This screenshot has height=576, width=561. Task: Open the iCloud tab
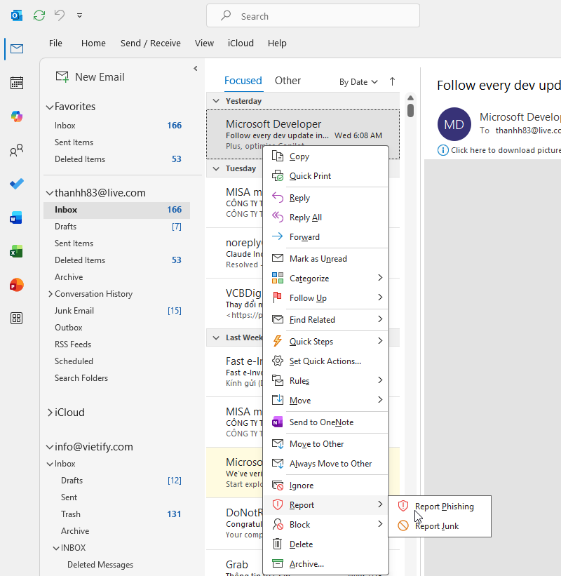[241, 43]
